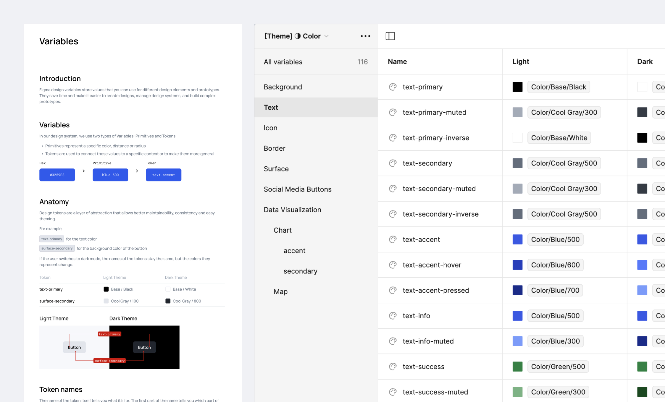Click palette icon beside text-info
665x402 pixels.
click(393, 316)
